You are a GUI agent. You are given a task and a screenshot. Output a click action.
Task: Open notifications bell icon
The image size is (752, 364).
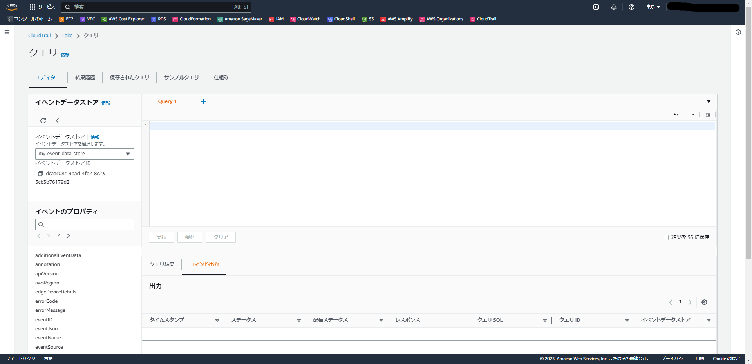click(614, 7)
